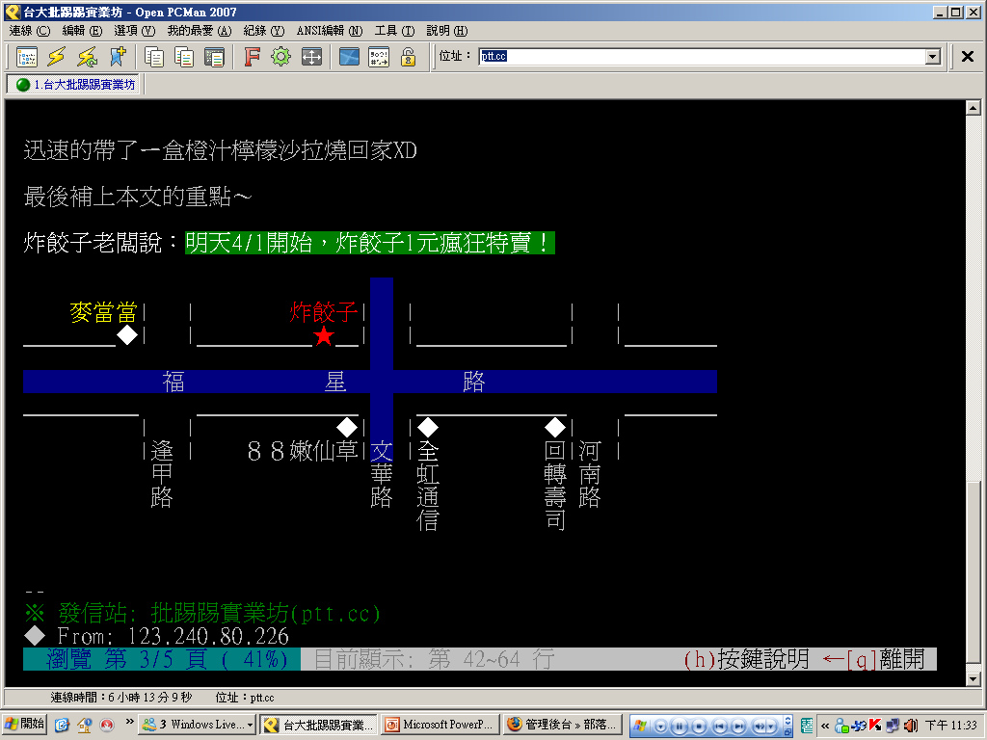Open settings with the green gear icon
Image resolution: width=987 pixels, height=740 pixels.
[281, 57]
